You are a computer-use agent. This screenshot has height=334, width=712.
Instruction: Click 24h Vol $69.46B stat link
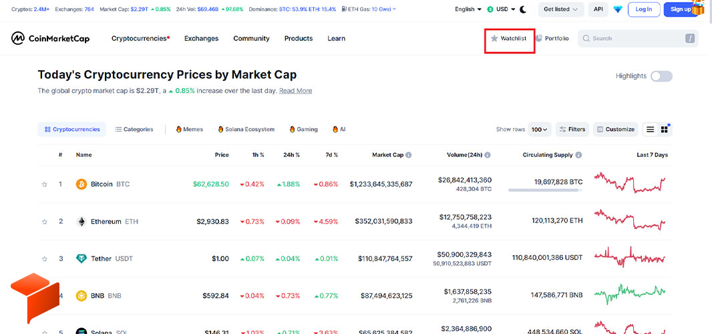click(x=209, y=9)
